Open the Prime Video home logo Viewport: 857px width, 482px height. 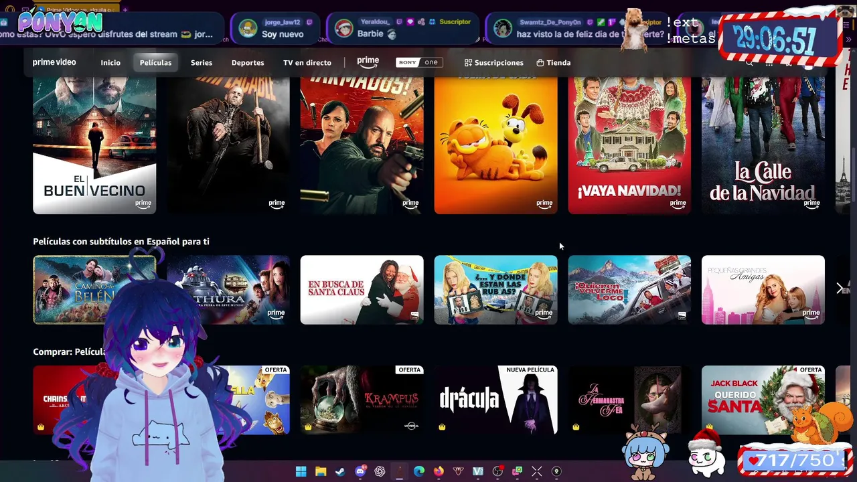(54, 62)
